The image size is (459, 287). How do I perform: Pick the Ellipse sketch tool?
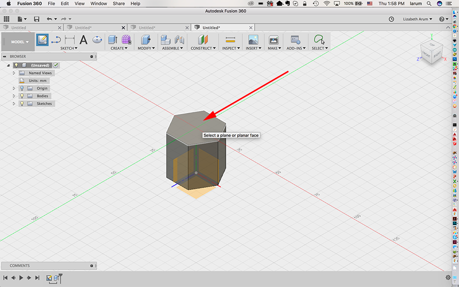97,39
